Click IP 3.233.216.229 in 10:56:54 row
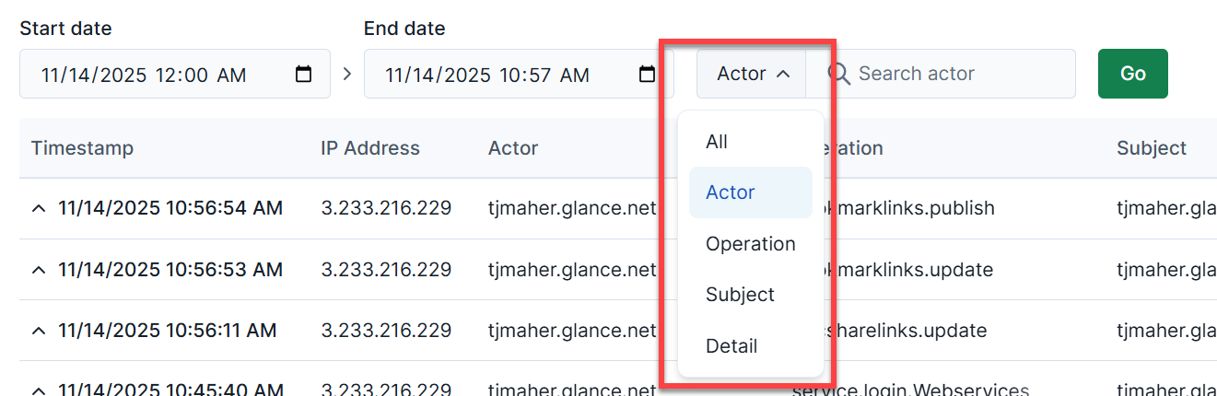 386,208
